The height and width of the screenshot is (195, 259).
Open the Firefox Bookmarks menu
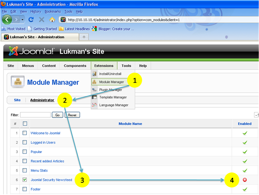(53, 11)
